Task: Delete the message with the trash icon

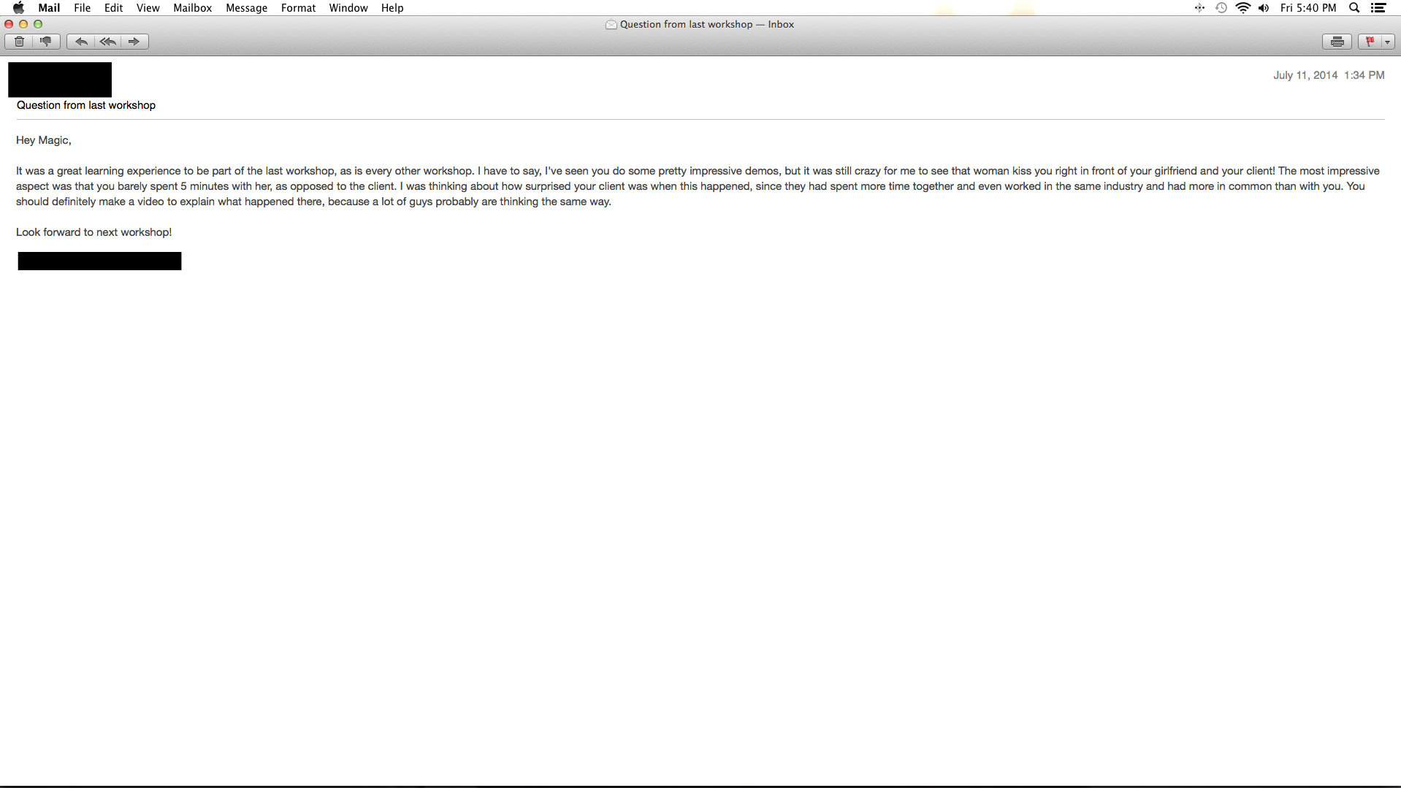Action: pos(19,42)
